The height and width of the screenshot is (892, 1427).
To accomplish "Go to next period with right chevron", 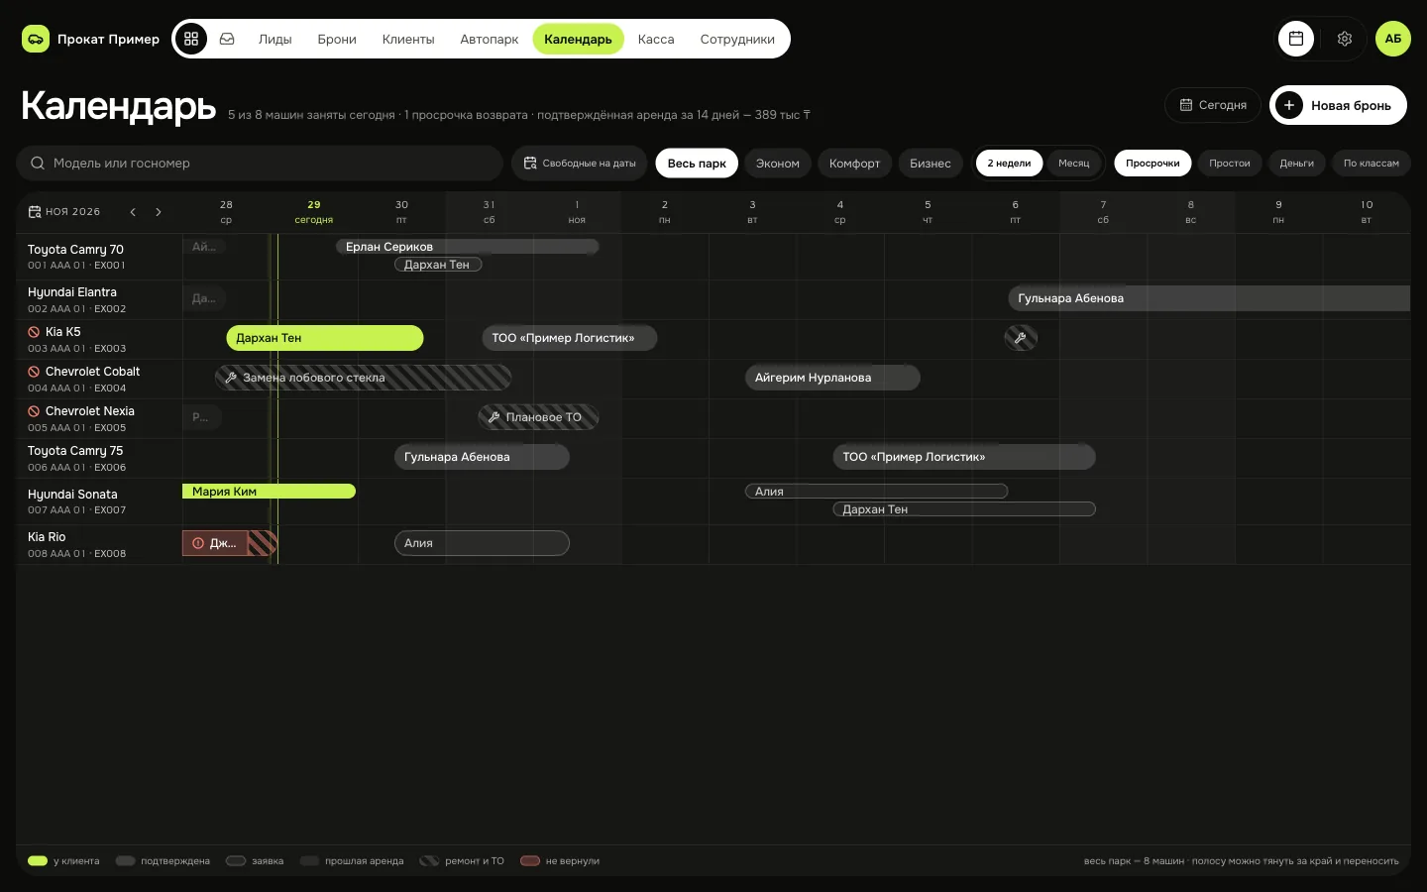I will [x=159, y=212].
